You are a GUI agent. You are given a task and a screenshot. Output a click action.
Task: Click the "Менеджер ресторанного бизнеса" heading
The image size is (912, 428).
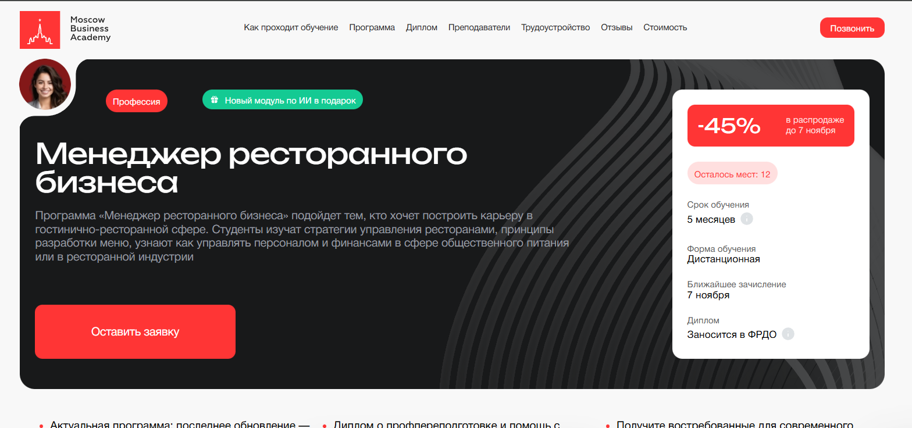[251, 169]
